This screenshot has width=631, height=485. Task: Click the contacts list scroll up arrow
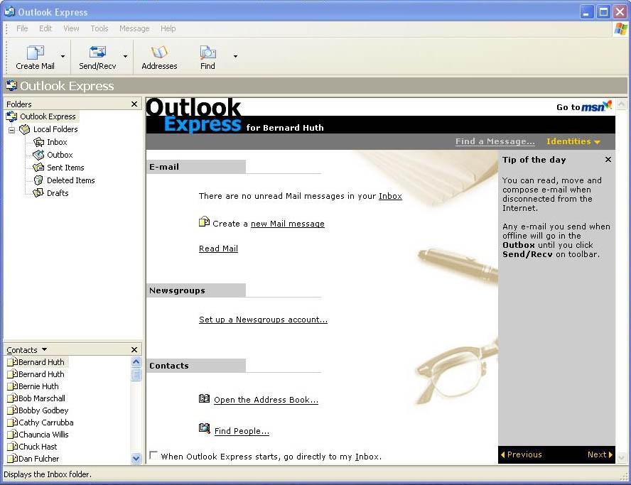click(x=136, y=362)
